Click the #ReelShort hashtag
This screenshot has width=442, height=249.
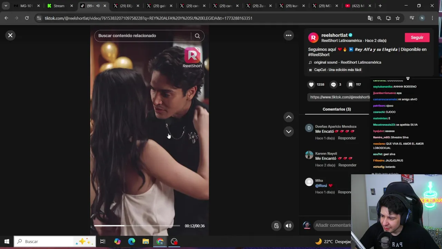tap(319, 55)
